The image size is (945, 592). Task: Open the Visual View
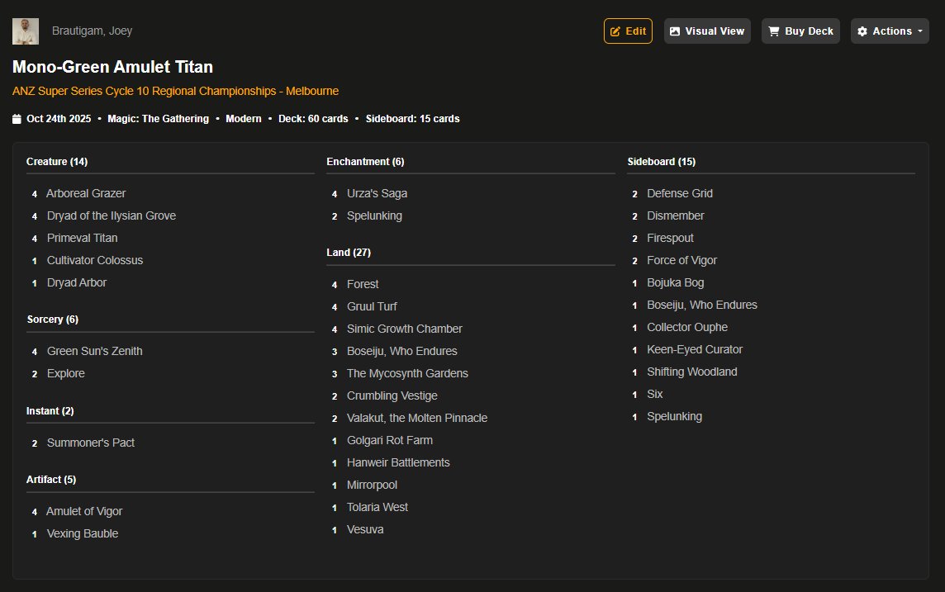(707, 31)
